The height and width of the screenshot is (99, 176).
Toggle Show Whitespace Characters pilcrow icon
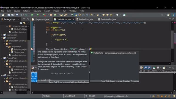click(87, 15)
